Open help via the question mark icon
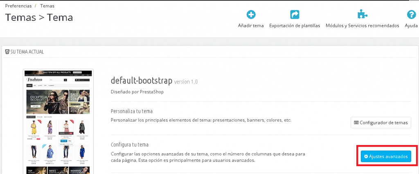 (x=411, y=15)
